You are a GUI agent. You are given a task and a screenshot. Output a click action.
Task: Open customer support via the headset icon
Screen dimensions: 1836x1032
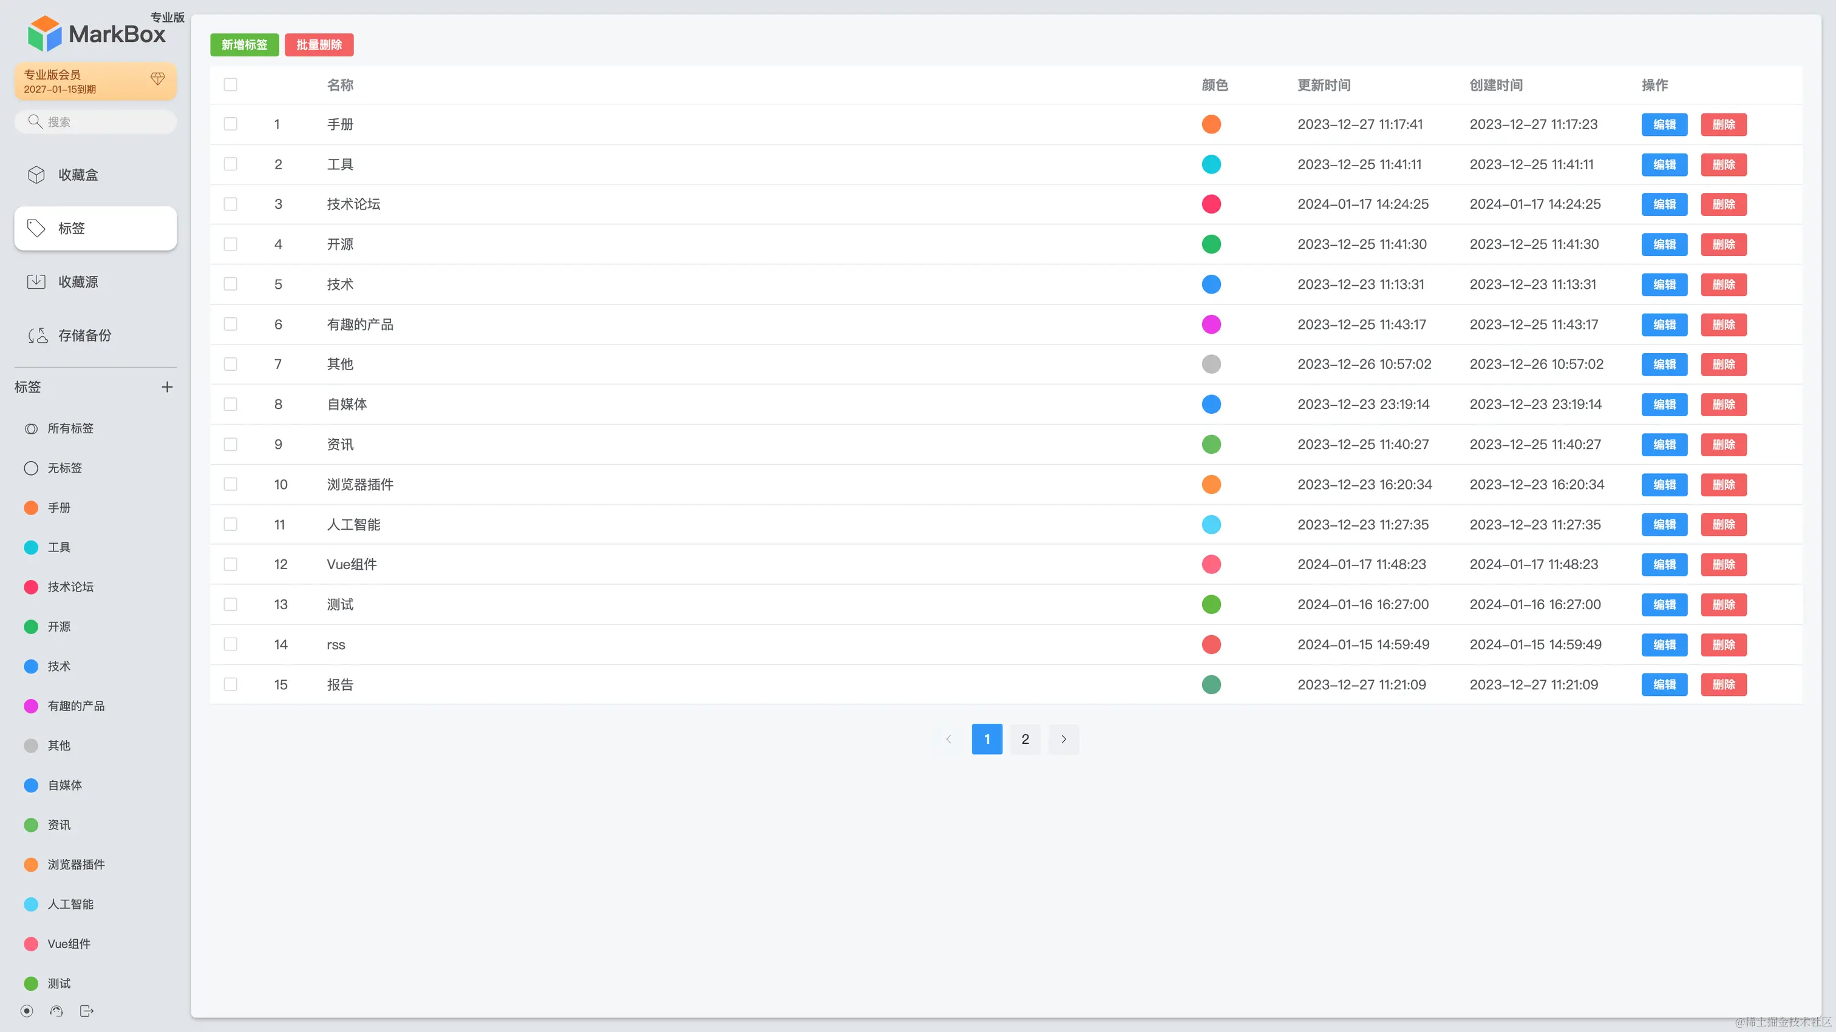(56, 1011)
